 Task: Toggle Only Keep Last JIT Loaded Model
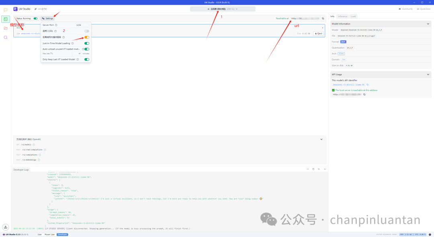click(87, 59)
